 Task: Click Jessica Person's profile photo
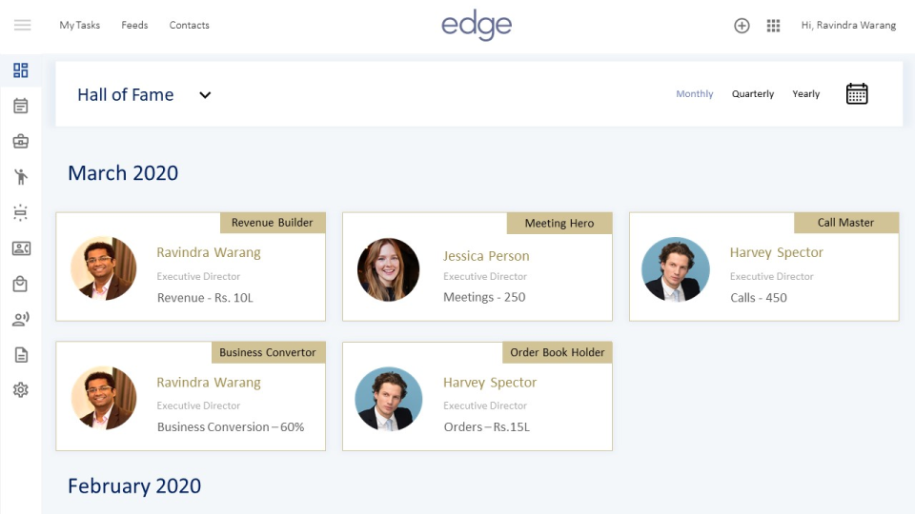388,269
